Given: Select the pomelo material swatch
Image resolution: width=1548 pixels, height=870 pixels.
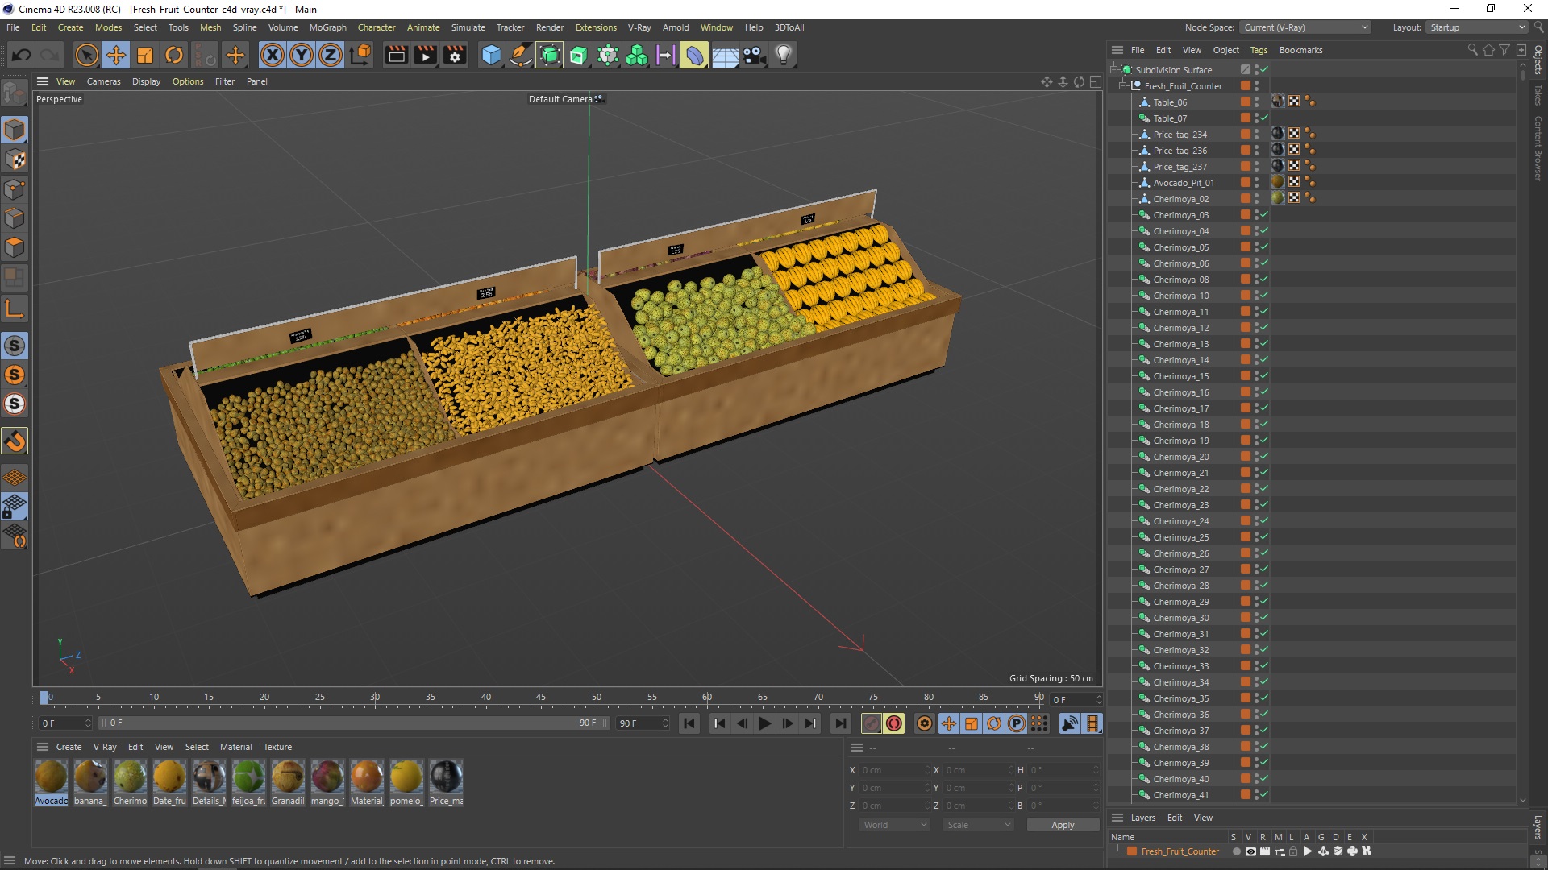Looking at the screenshot, I should pos(406,777).
